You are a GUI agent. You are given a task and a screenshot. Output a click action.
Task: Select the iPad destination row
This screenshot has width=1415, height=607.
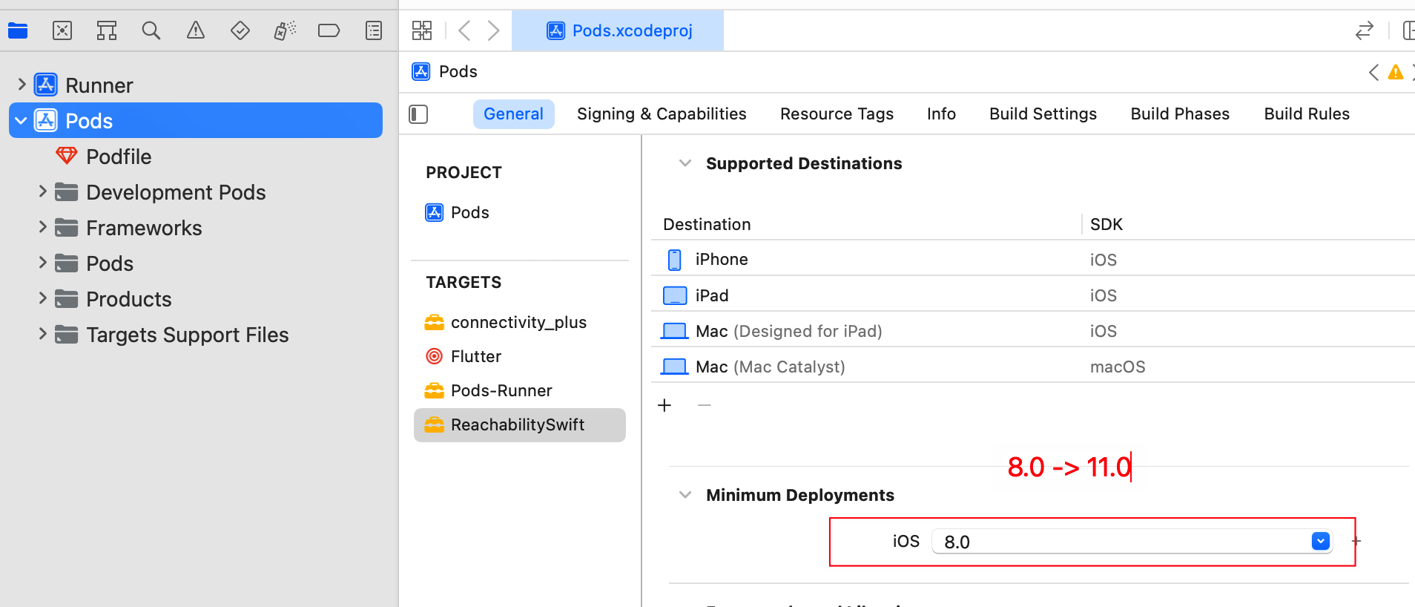tap(1032, 295)
